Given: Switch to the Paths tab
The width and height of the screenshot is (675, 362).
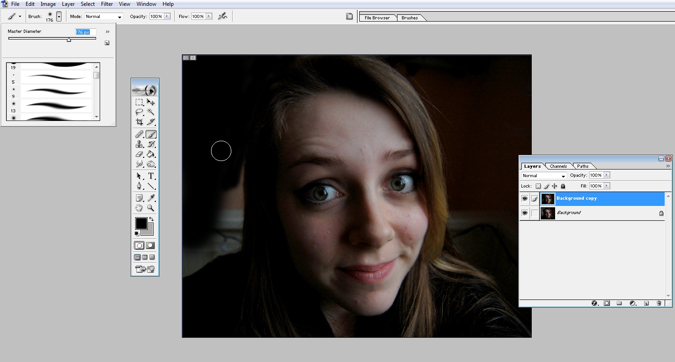Looking at the screenshot, I should click(582, 166).
